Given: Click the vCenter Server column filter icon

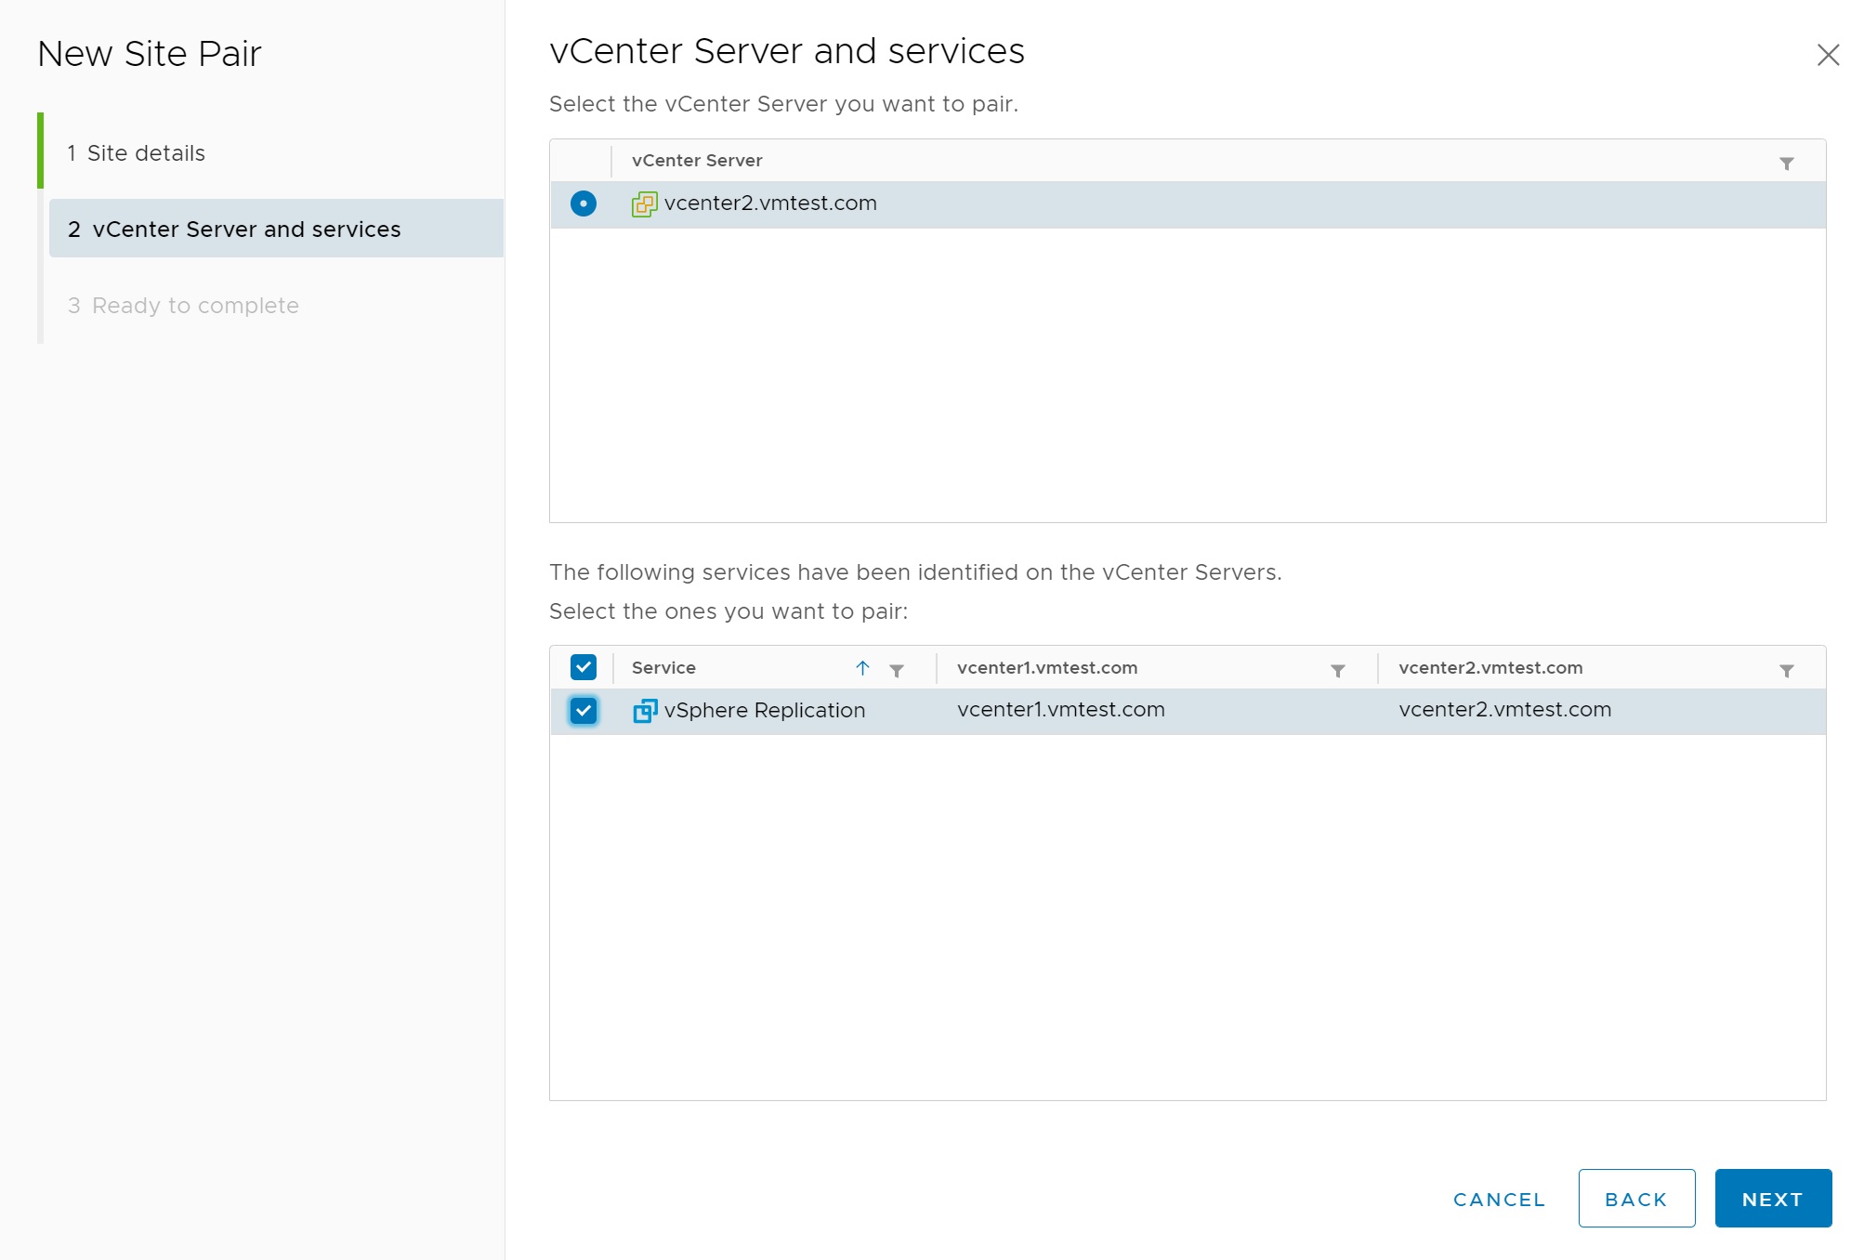Looking at the screenshot, I should click(x=1786, y=164).
